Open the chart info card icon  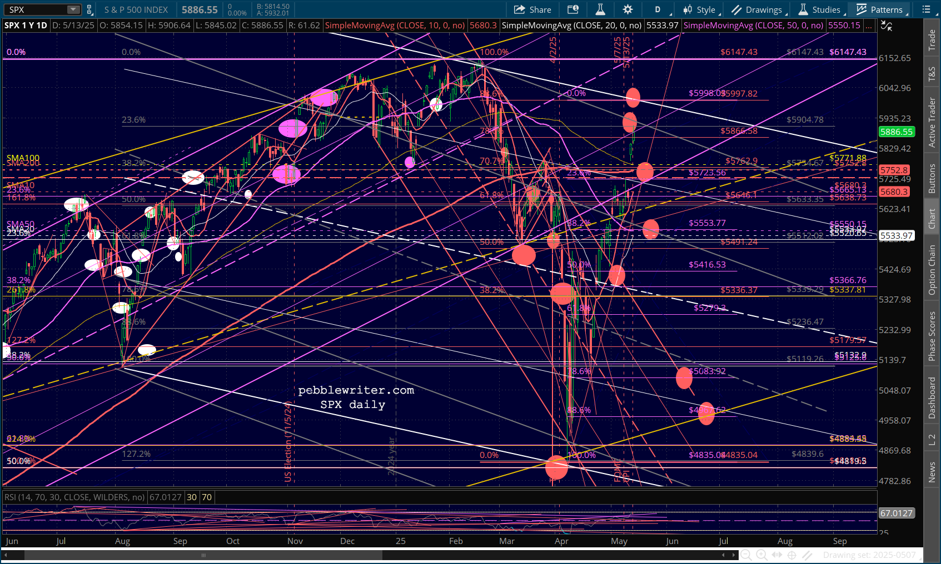point(572,9)
